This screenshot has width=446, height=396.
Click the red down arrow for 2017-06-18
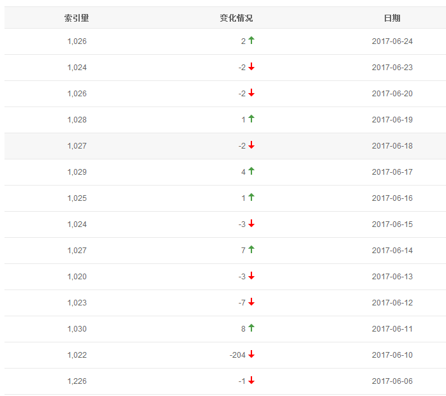pyautogui.click(x=251, y=145)
